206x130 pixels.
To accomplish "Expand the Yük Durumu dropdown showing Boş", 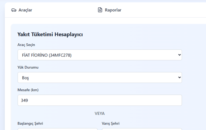I will click(100, 78).
